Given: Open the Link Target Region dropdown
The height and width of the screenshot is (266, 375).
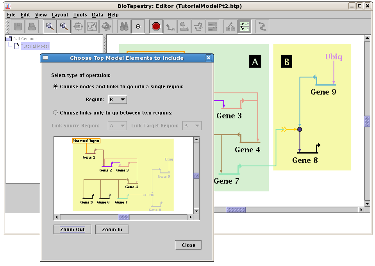Looking at the screenshot, I should 192,126.
